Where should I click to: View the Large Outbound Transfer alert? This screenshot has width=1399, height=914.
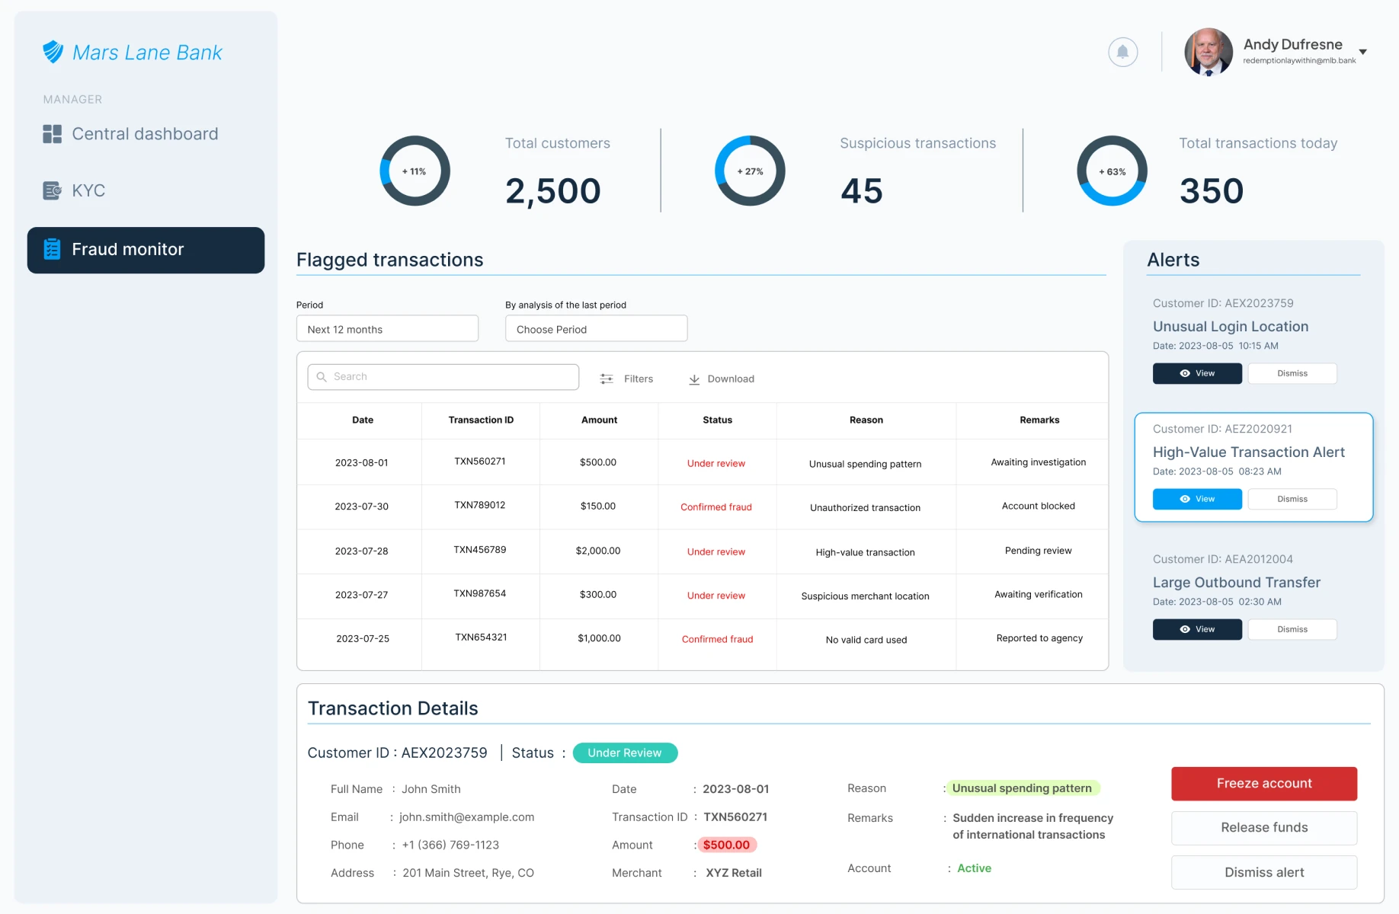tap(1196, 629)
